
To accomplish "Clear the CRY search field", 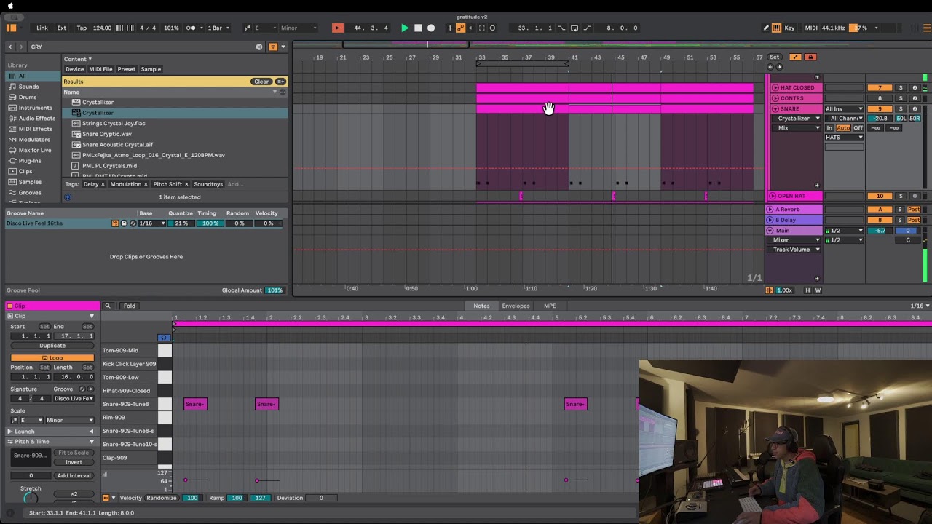I will (x=258, y=47).
